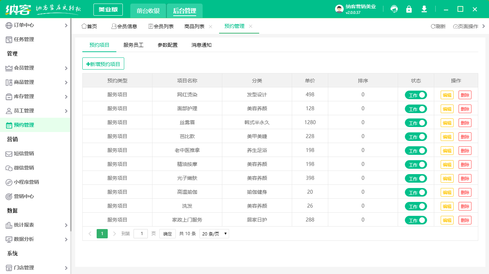The width and height of the screenshot is (489, 274).
Task: Open the 20 条/页 page size dropdown
Action: pos(214,233)
